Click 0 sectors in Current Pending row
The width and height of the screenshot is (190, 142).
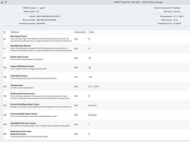[93, 105]
